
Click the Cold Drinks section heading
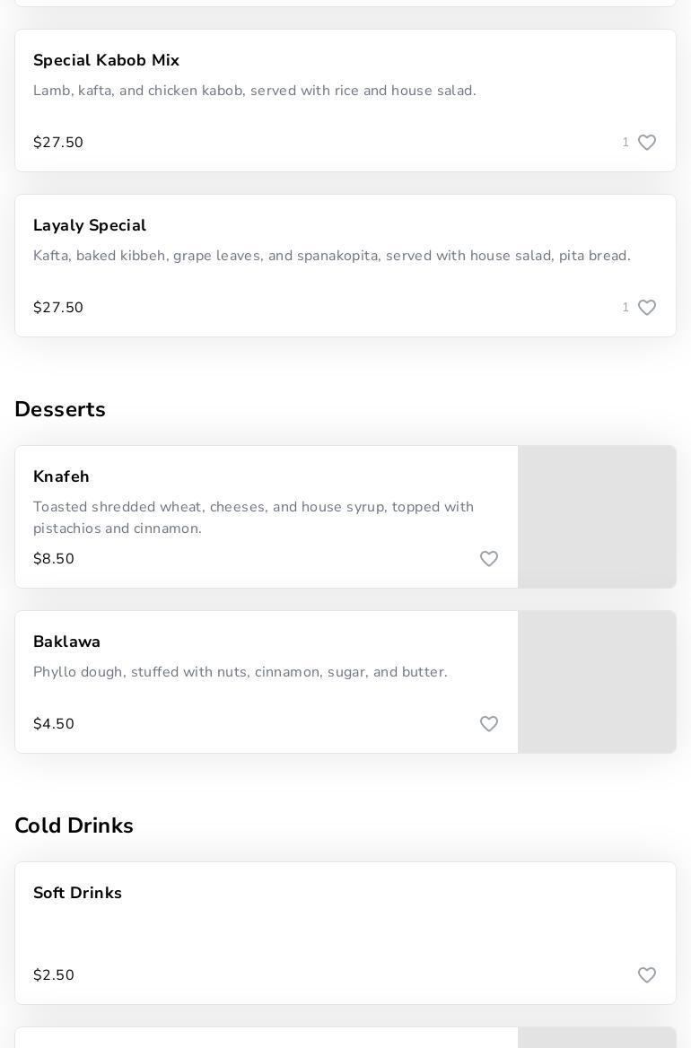click(74, 825)
